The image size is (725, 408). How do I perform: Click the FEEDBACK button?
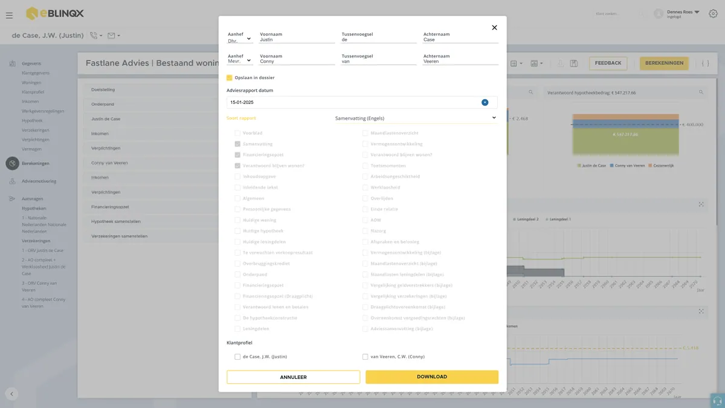pos(608,63)
